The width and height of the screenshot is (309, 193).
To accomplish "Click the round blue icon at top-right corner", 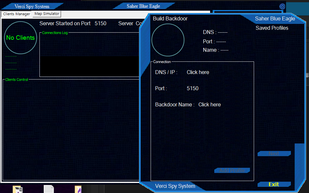I will pos(282,6).
